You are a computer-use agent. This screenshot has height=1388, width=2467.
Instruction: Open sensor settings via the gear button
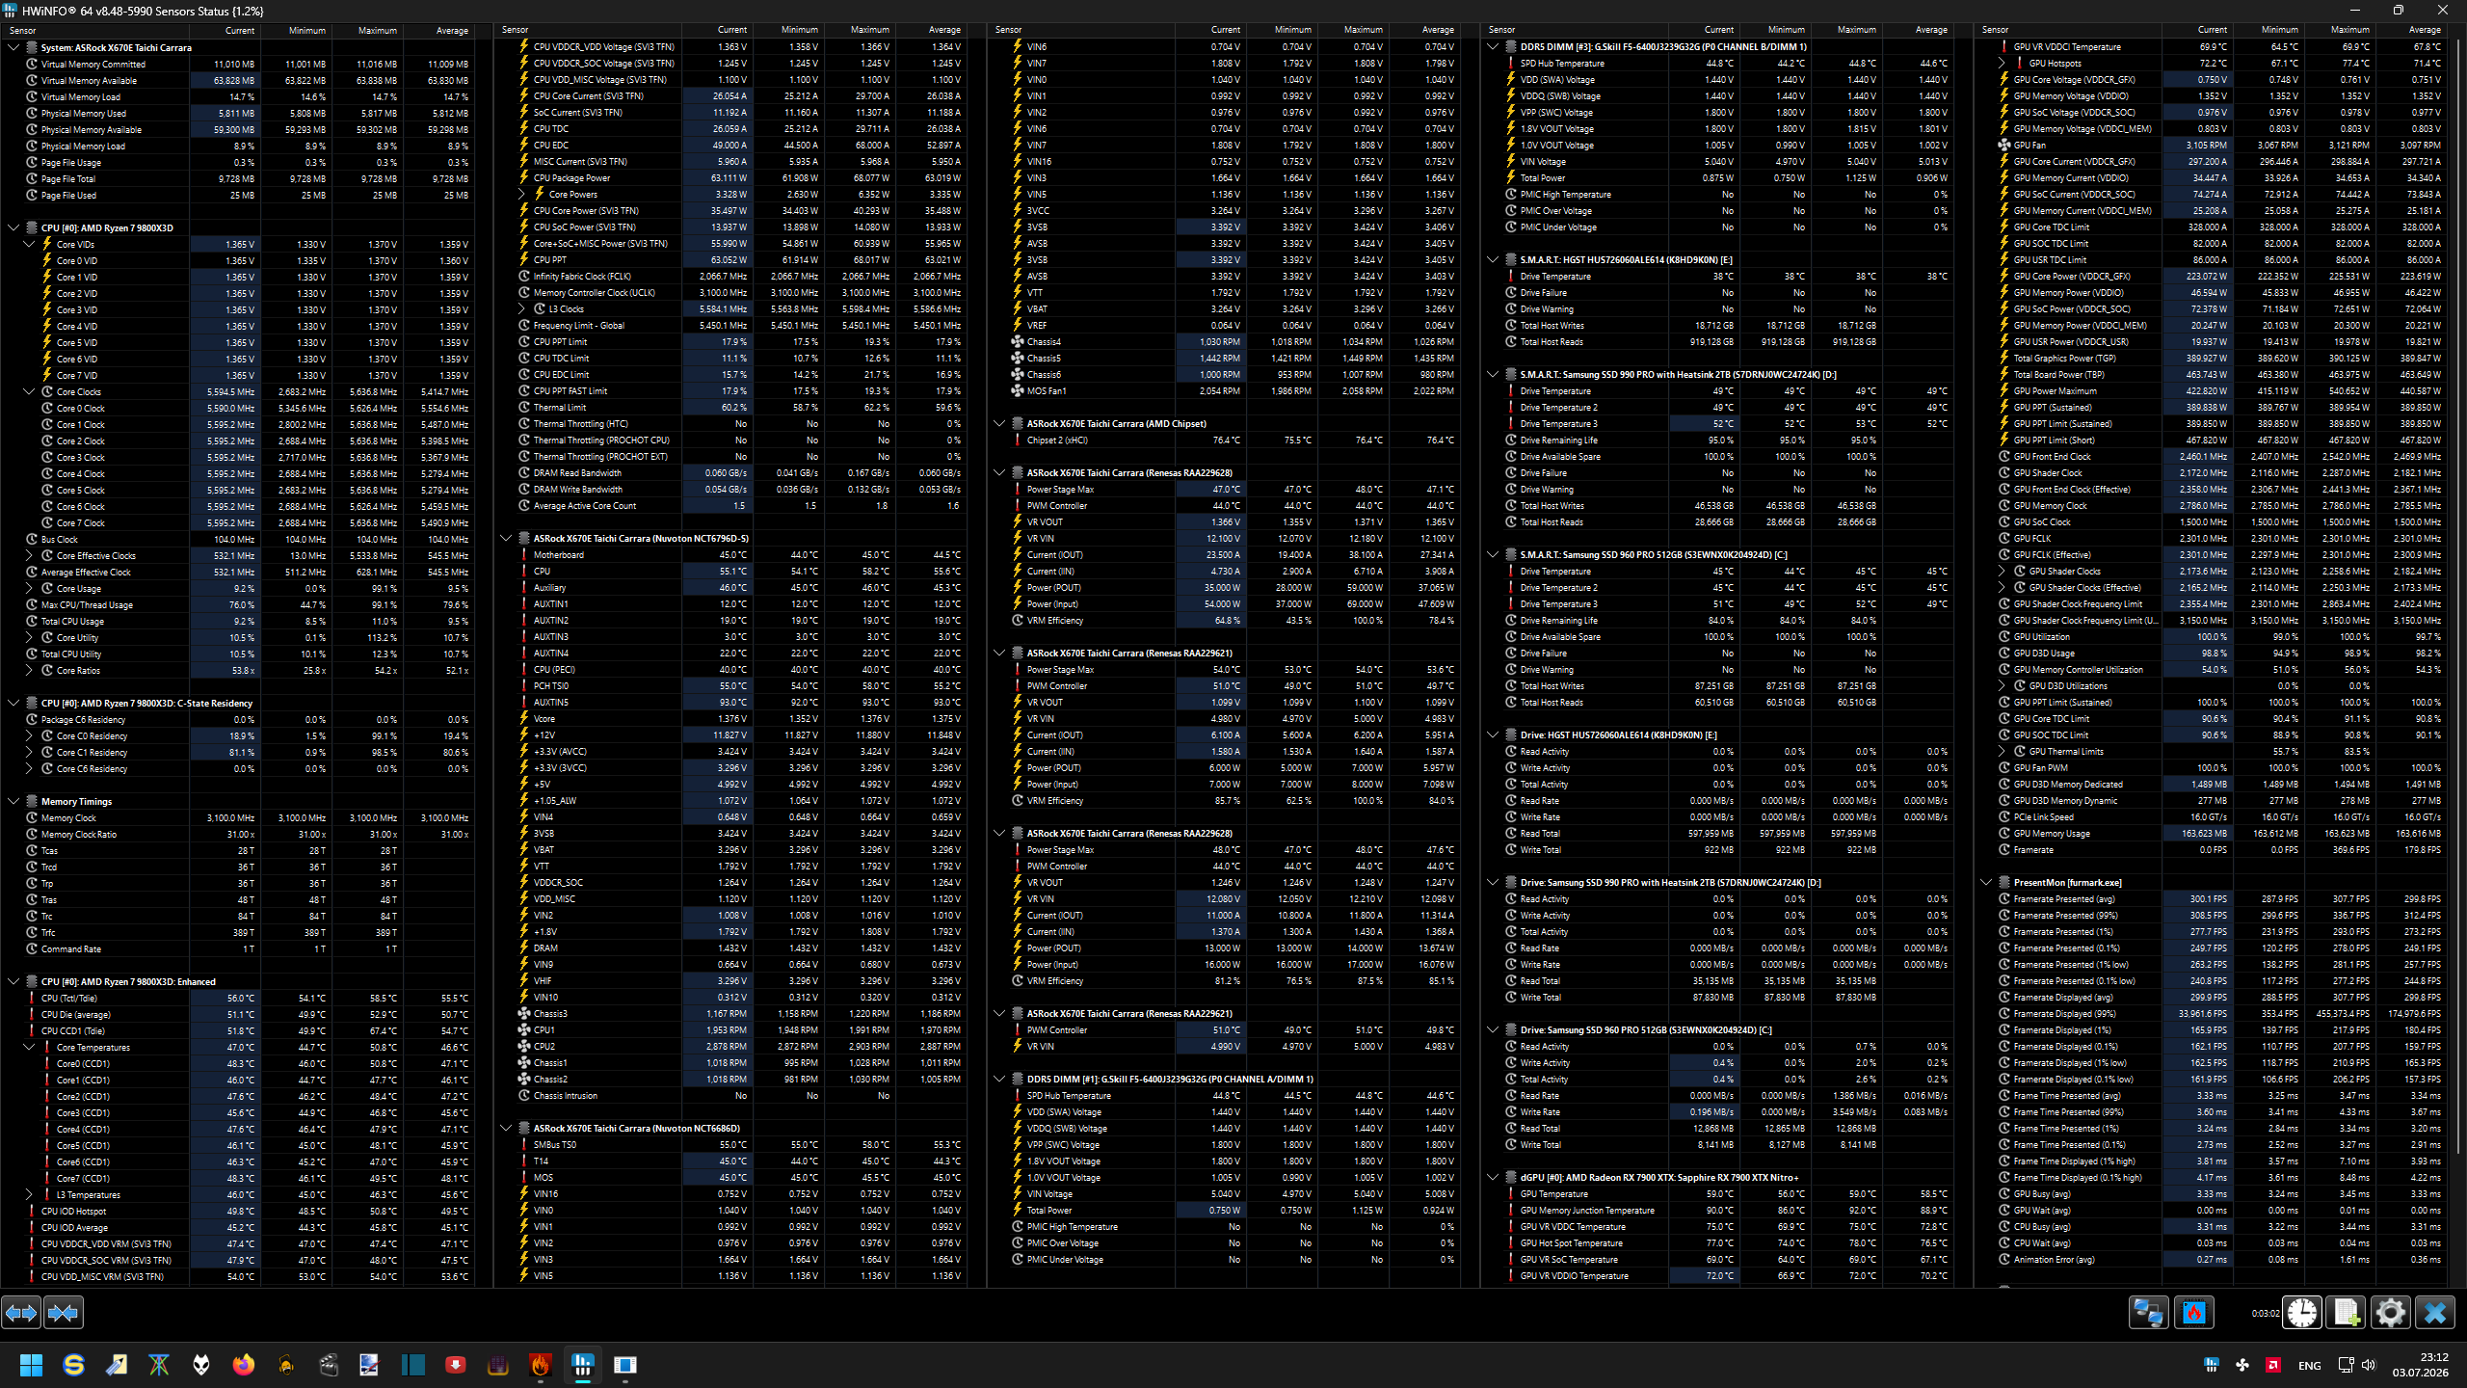pyautogui.click(x=2391, y=1312)
